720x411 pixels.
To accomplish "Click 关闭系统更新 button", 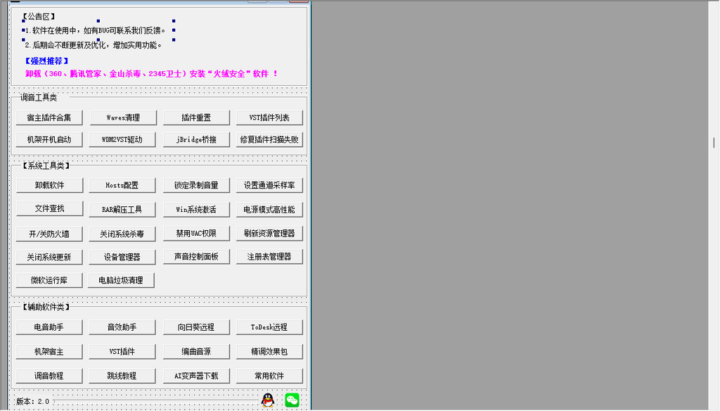I will pyautogui.click(x=49, y=257).
